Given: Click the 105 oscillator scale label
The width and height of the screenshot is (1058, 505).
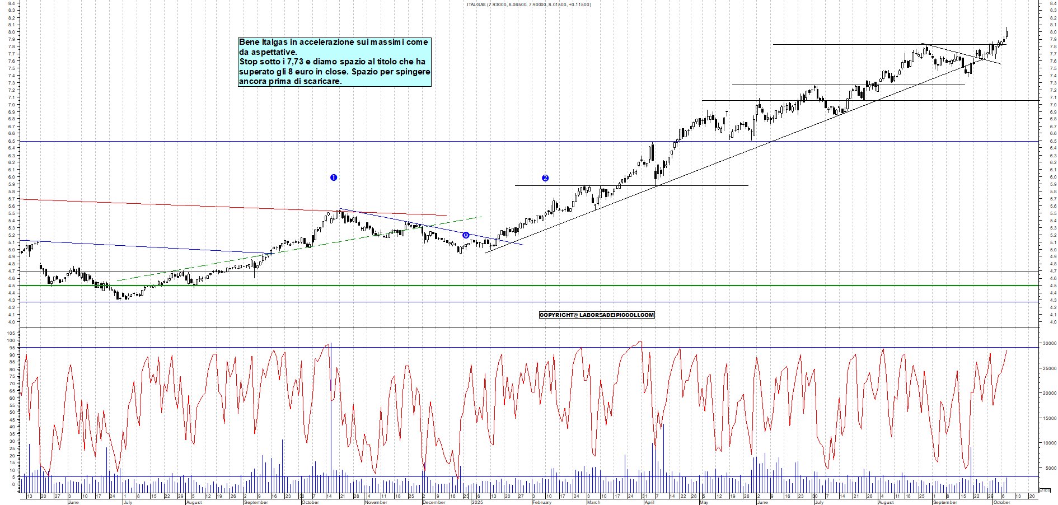Looking at the screenshot, I should click(11, 333).
